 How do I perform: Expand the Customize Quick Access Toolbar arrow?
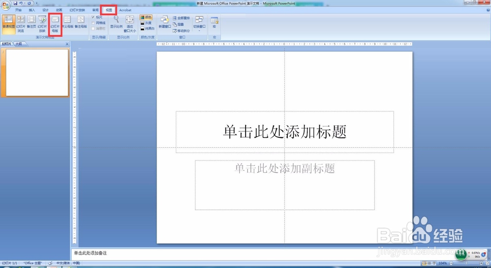(37, 3)
